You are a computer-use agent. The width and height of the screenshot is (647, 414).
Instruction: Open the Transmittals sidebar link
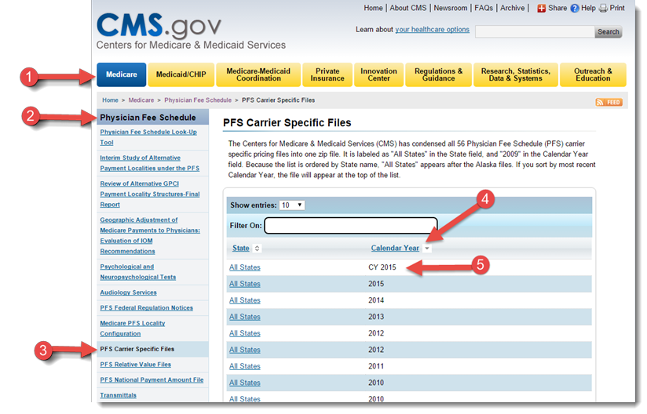tap(118, 395)
